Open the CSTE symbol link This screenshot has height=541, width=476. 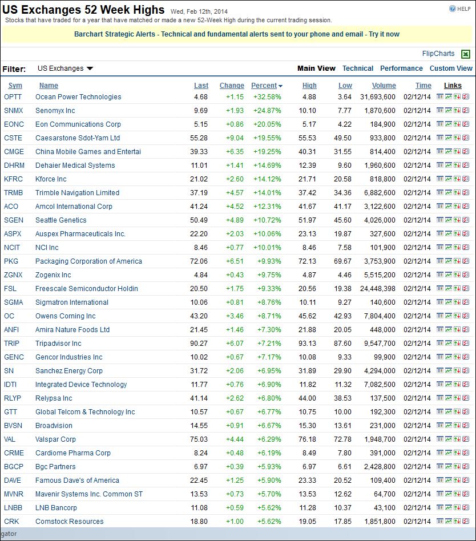click(x=13, y=138)
